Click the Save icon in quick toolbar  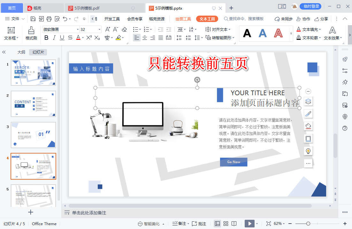[33, 19]
